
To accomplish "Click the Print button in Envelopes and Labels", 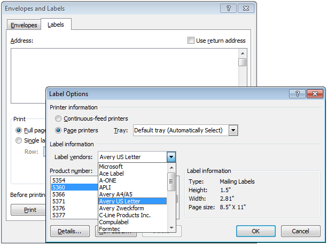I will (x=28, y=210).
